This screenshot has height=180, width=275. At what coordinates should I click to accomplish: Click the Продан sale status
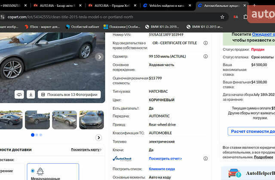[258, 50]
